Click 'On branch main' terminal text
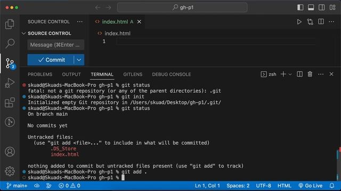 point(47,114)
